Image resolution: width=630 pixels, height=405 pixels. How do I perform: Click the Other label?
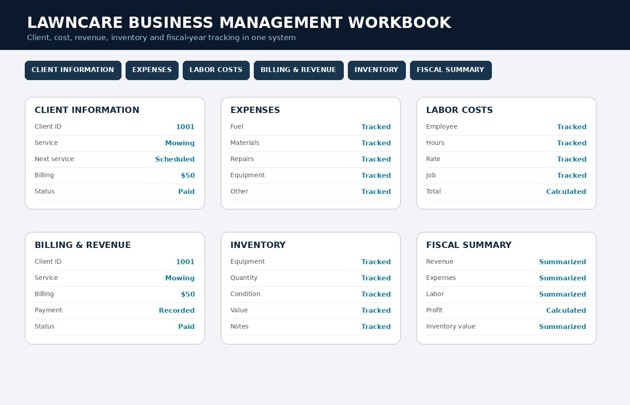[x=239, y=191]
